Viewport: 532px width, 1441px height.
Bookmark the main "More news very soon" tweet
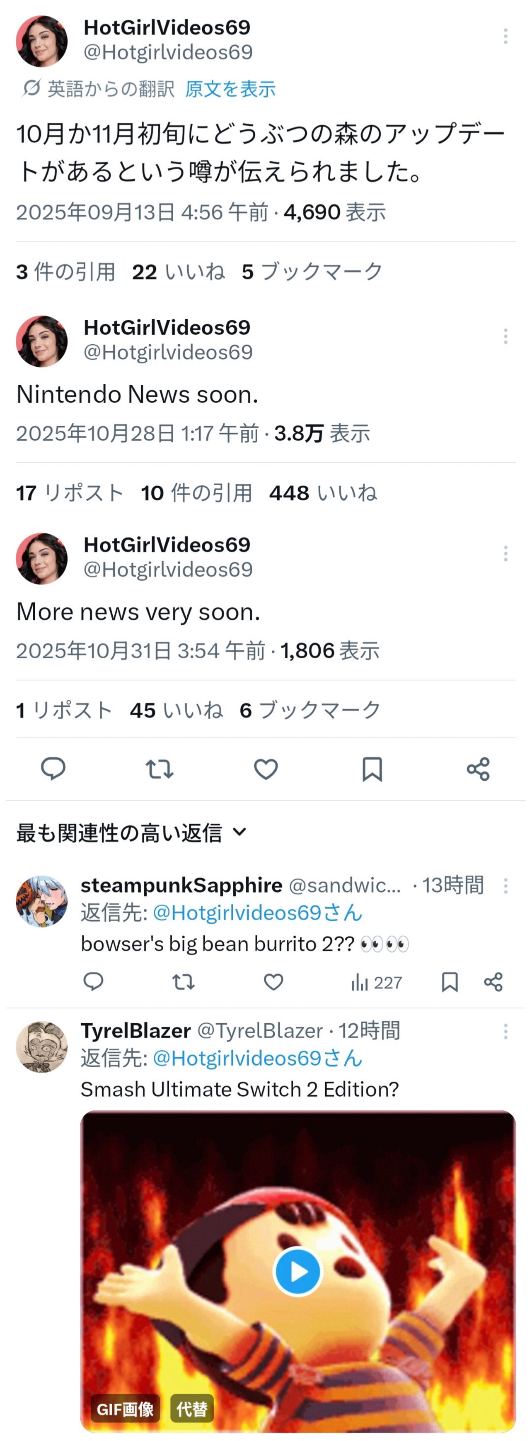tap(372, 769)
